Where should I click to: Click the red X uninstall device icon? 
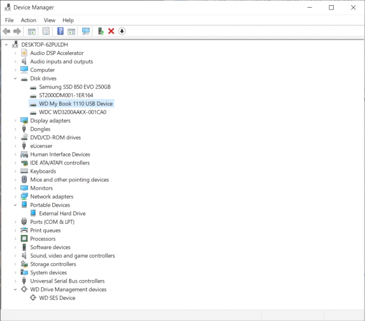pyautogui.click(x=111, y=31)
